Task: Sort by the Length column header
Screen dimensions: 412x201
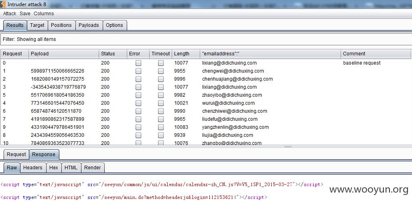Action: (x=186, y=54)
